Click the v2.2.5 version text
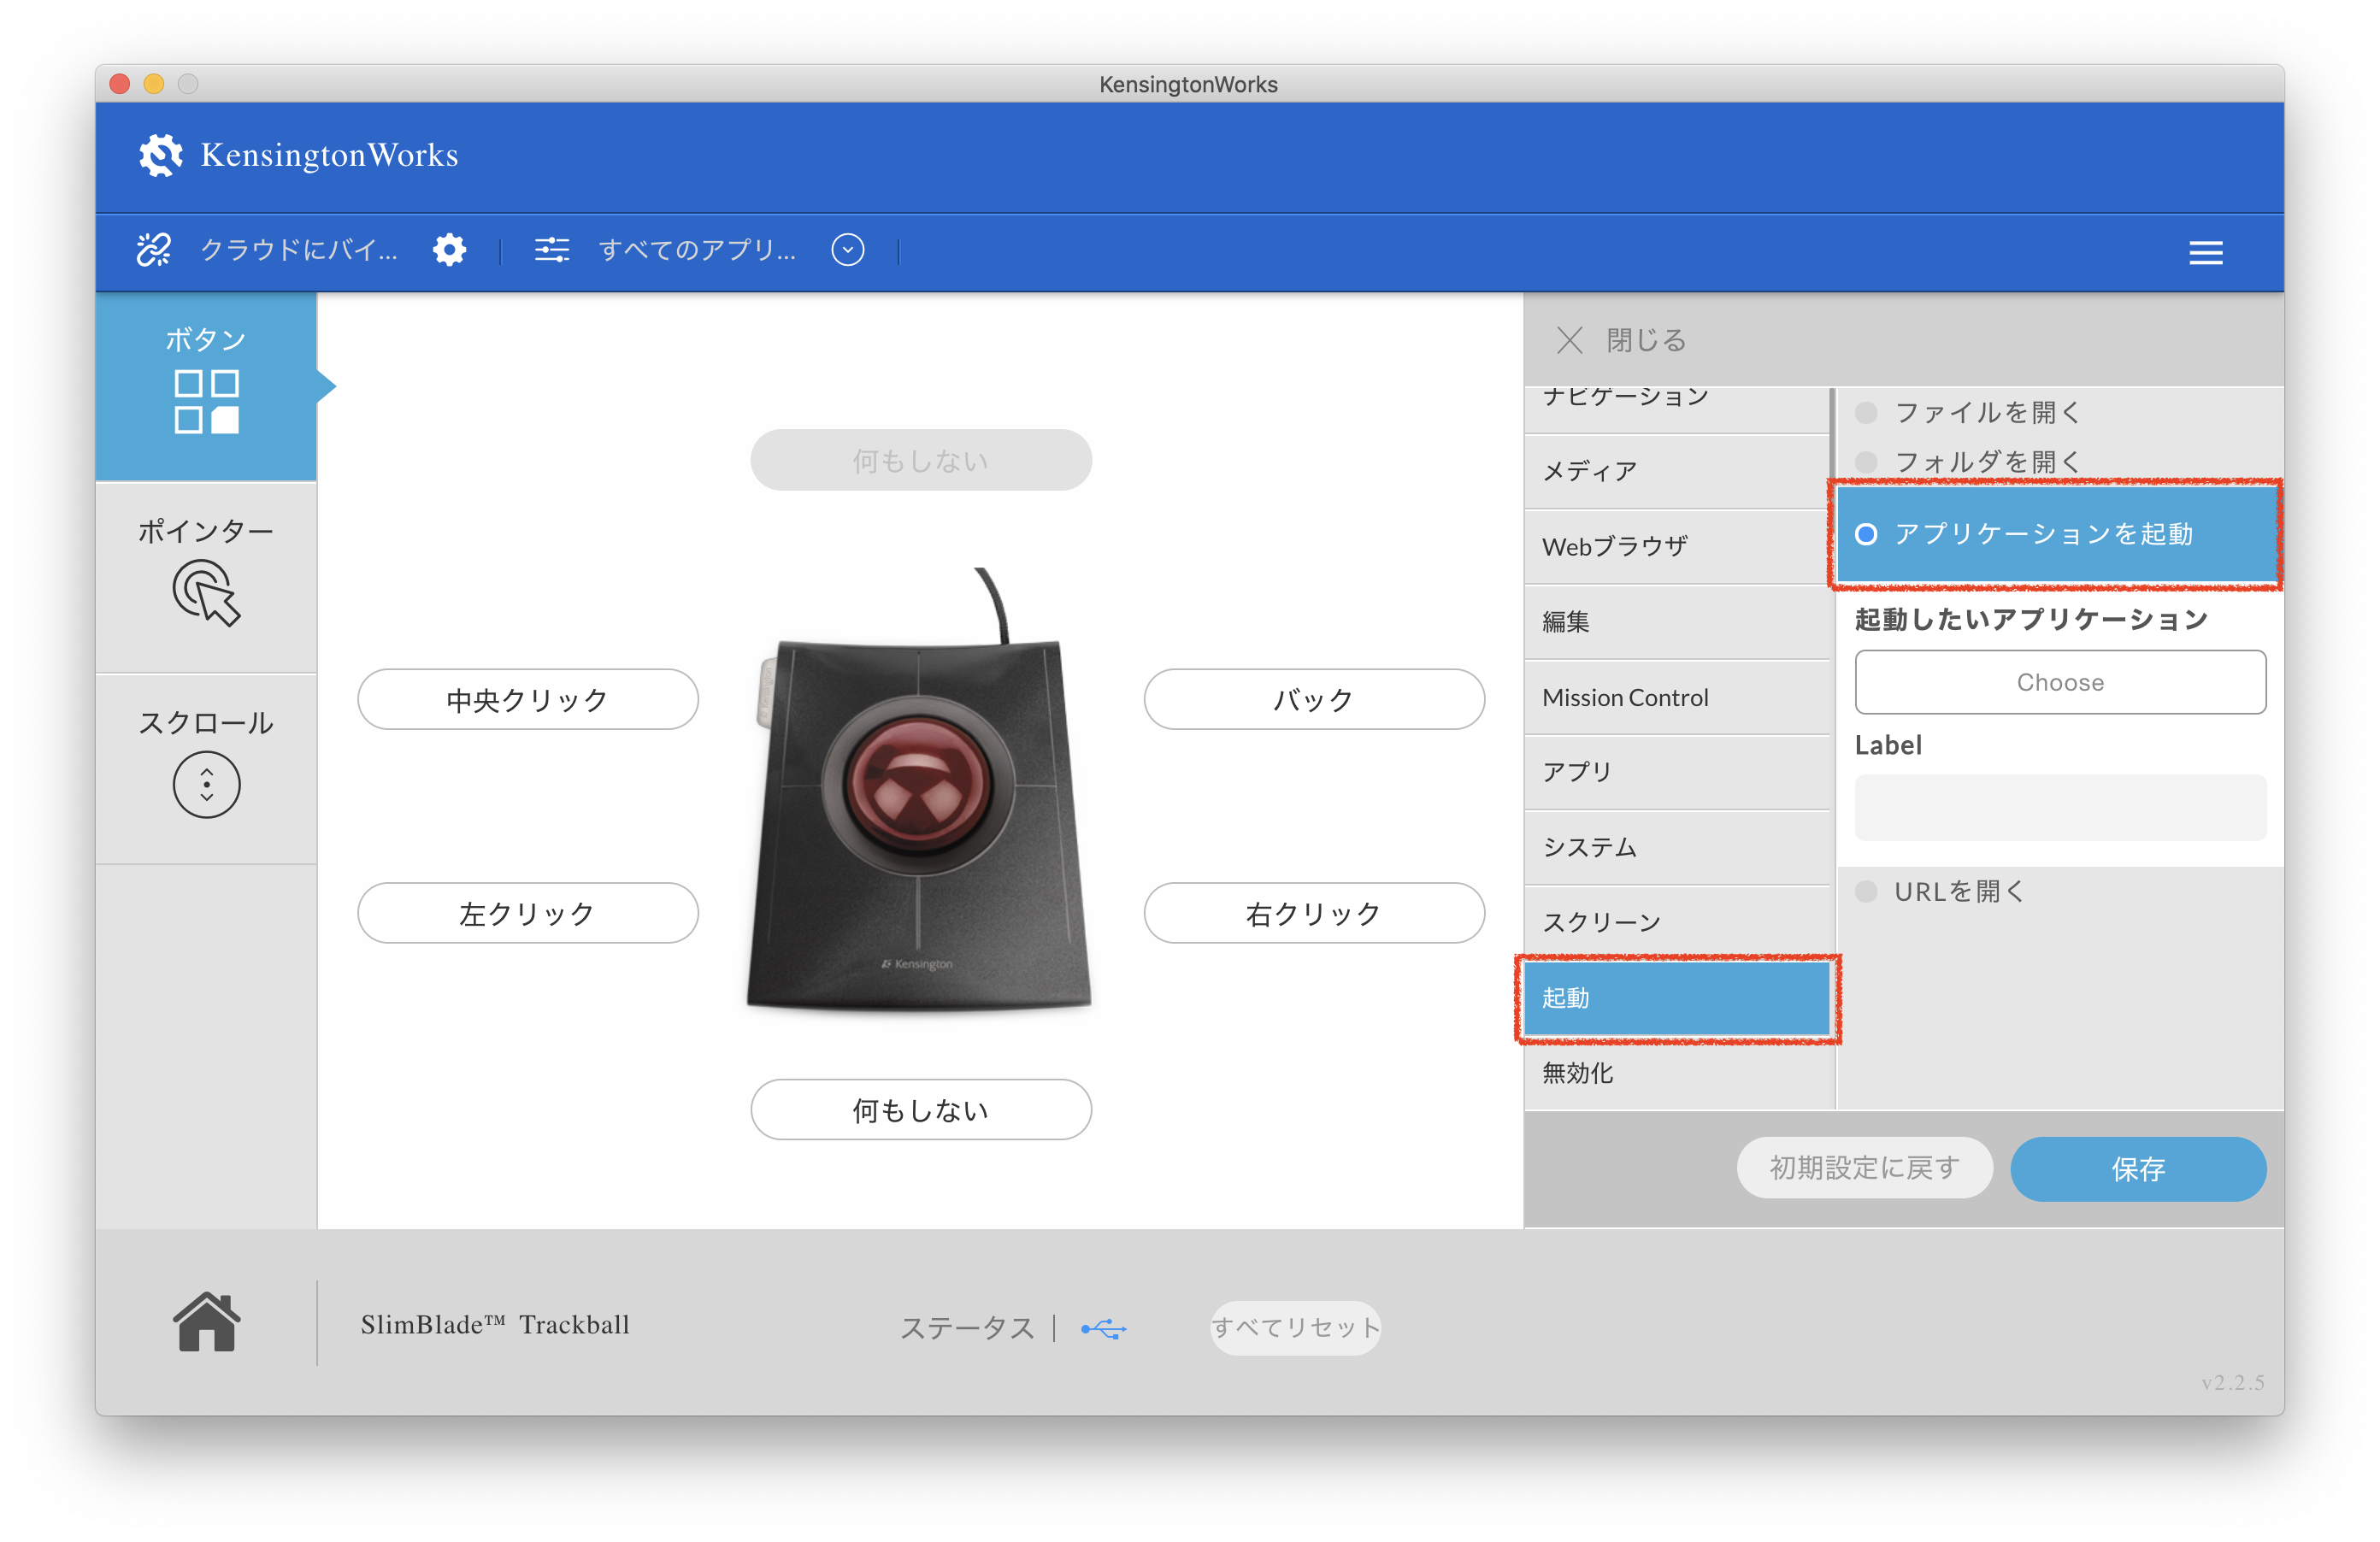This screenshot has width=2380, height=1542. 2233,1382
